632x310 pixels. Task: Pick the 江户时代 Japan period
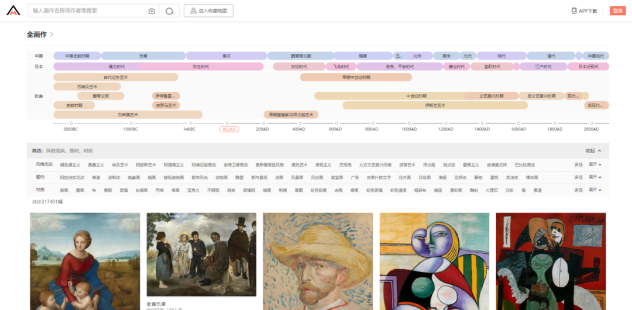click(x=543, y=67)
